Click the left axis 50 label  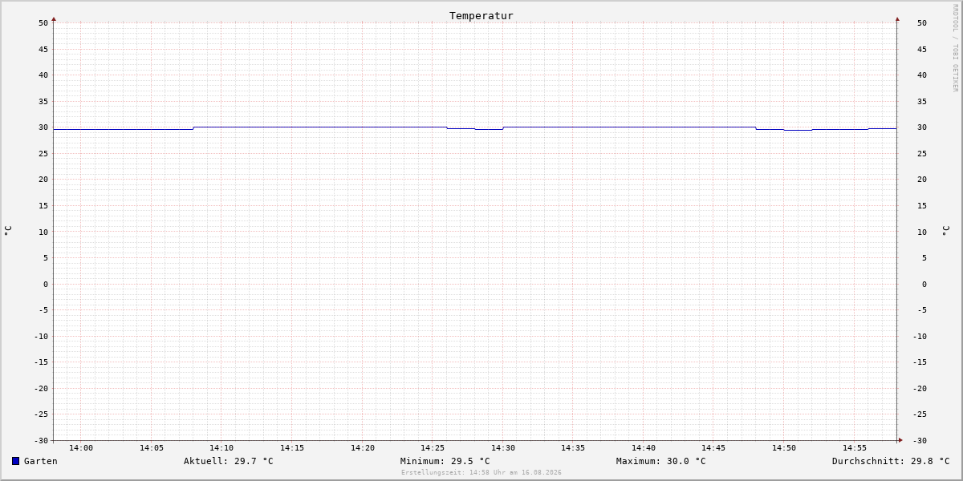click(x=43, y=23)
